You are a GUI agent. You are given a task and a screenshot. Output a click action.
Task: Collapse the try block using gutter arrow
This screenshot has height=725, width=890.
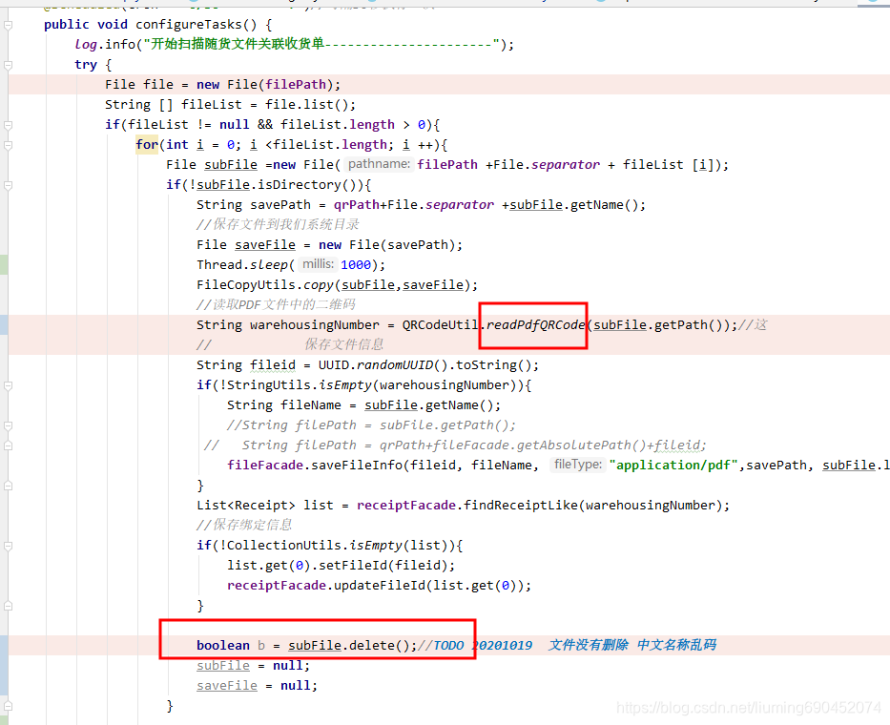tap(8, 64)
